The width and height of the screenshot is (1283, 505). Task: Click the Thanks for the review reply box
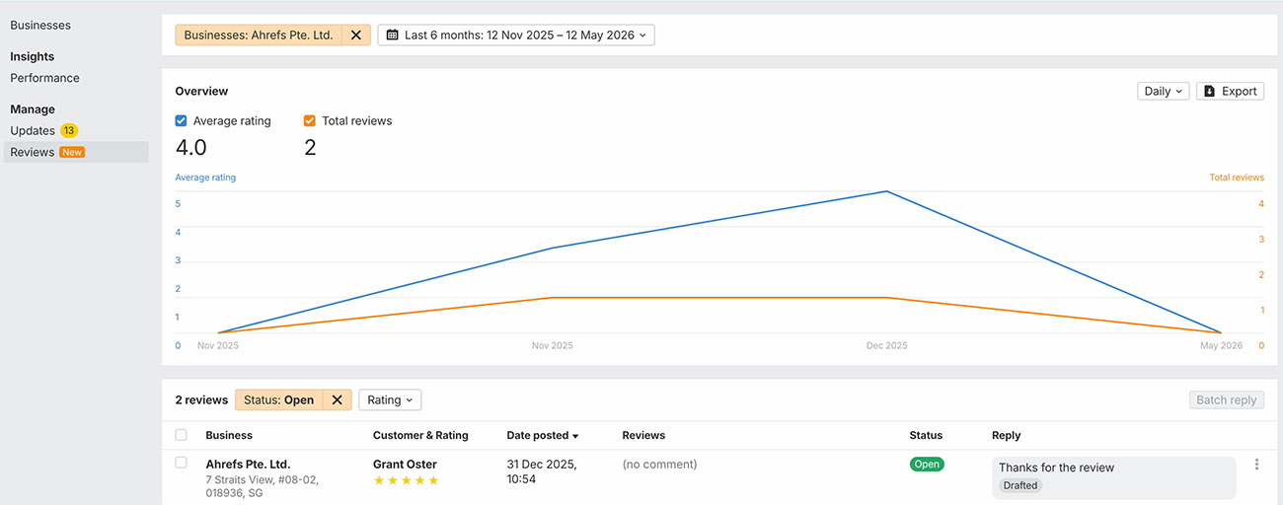(1113, 477)
